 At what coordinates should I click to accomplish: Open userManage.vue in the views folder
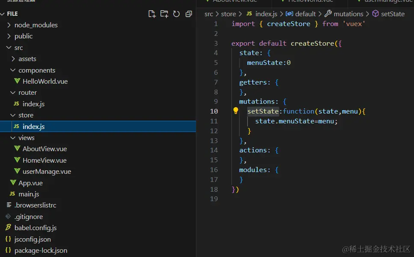tap(47, 172)
